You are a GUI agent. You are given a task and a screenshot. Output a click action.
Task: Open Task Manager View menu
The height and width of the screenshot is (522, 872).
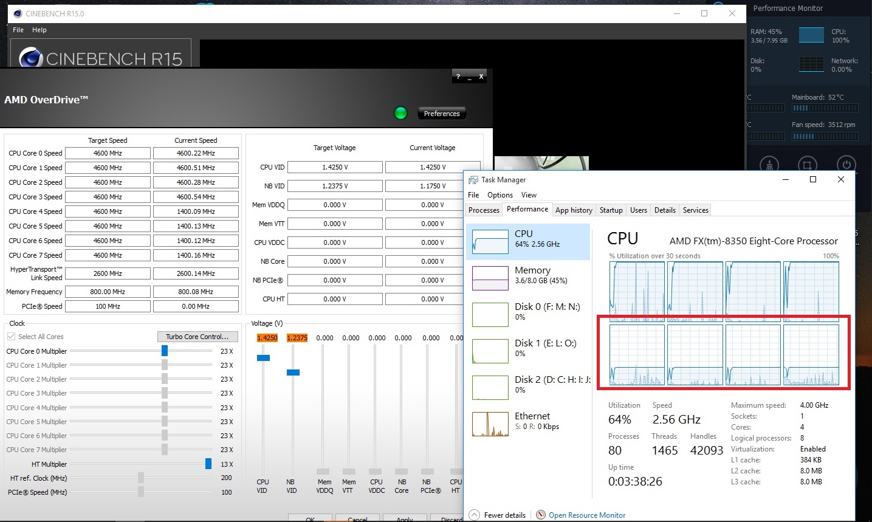(x=529, y=195)
